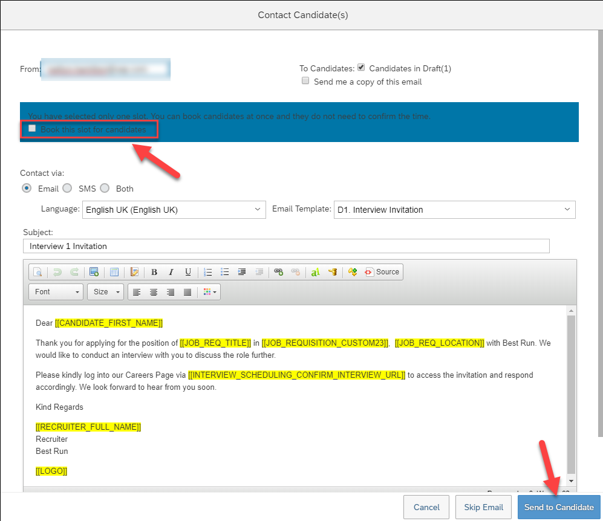The width and height of the screenshot is (603, 521).
Task: Click the Preview document icon in editor toolbar
Action: [37, 272]
